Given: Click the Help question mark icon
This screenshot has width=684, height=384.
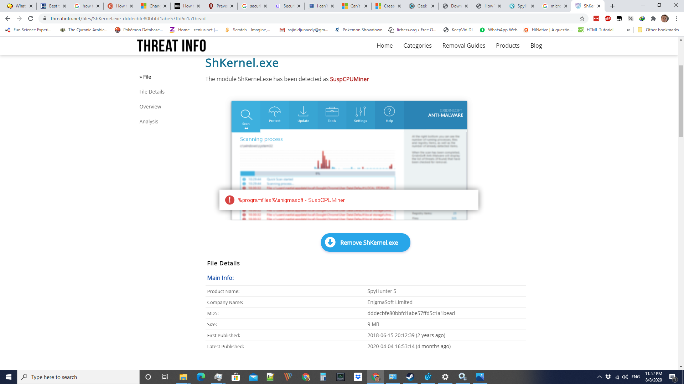Looking at the screenshot, I should click(389, 114).
